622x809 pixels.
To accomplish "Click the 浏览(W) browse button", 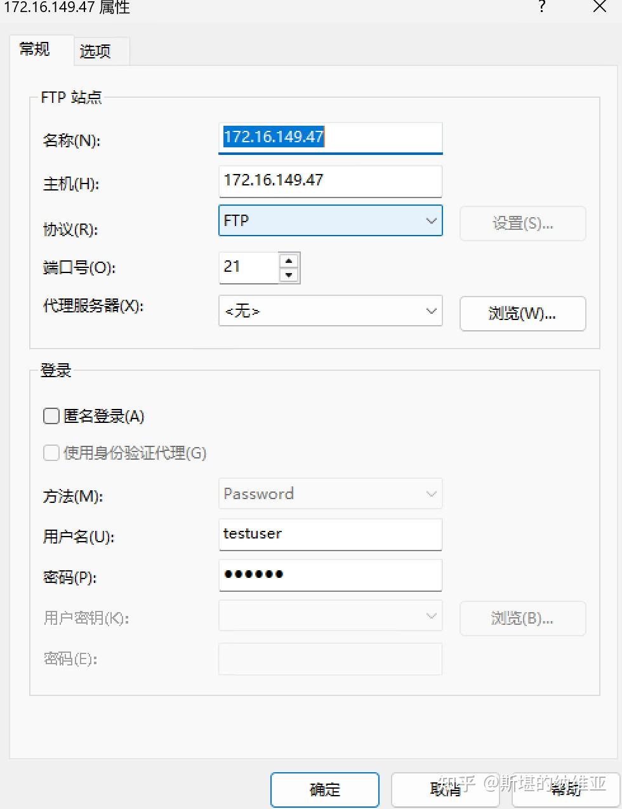I will pos(522,314).
